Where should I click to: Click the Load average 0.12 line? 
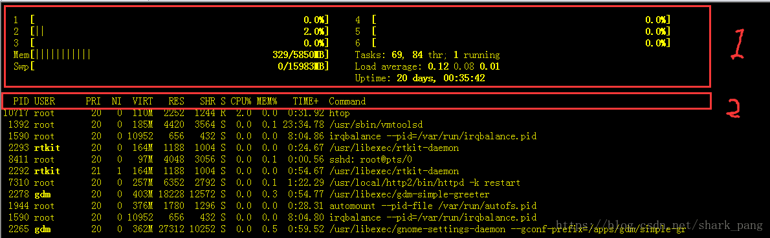pos(427,66)
